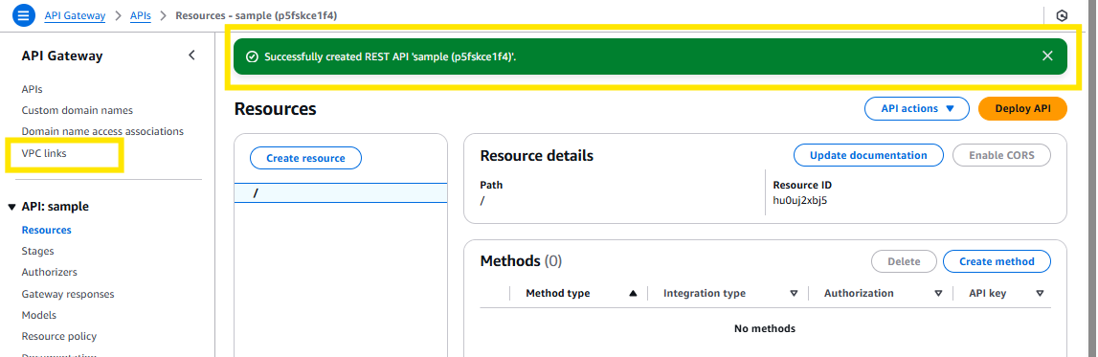Click the Create resource button
1098x357 pixels.
[x=305, y=158]
